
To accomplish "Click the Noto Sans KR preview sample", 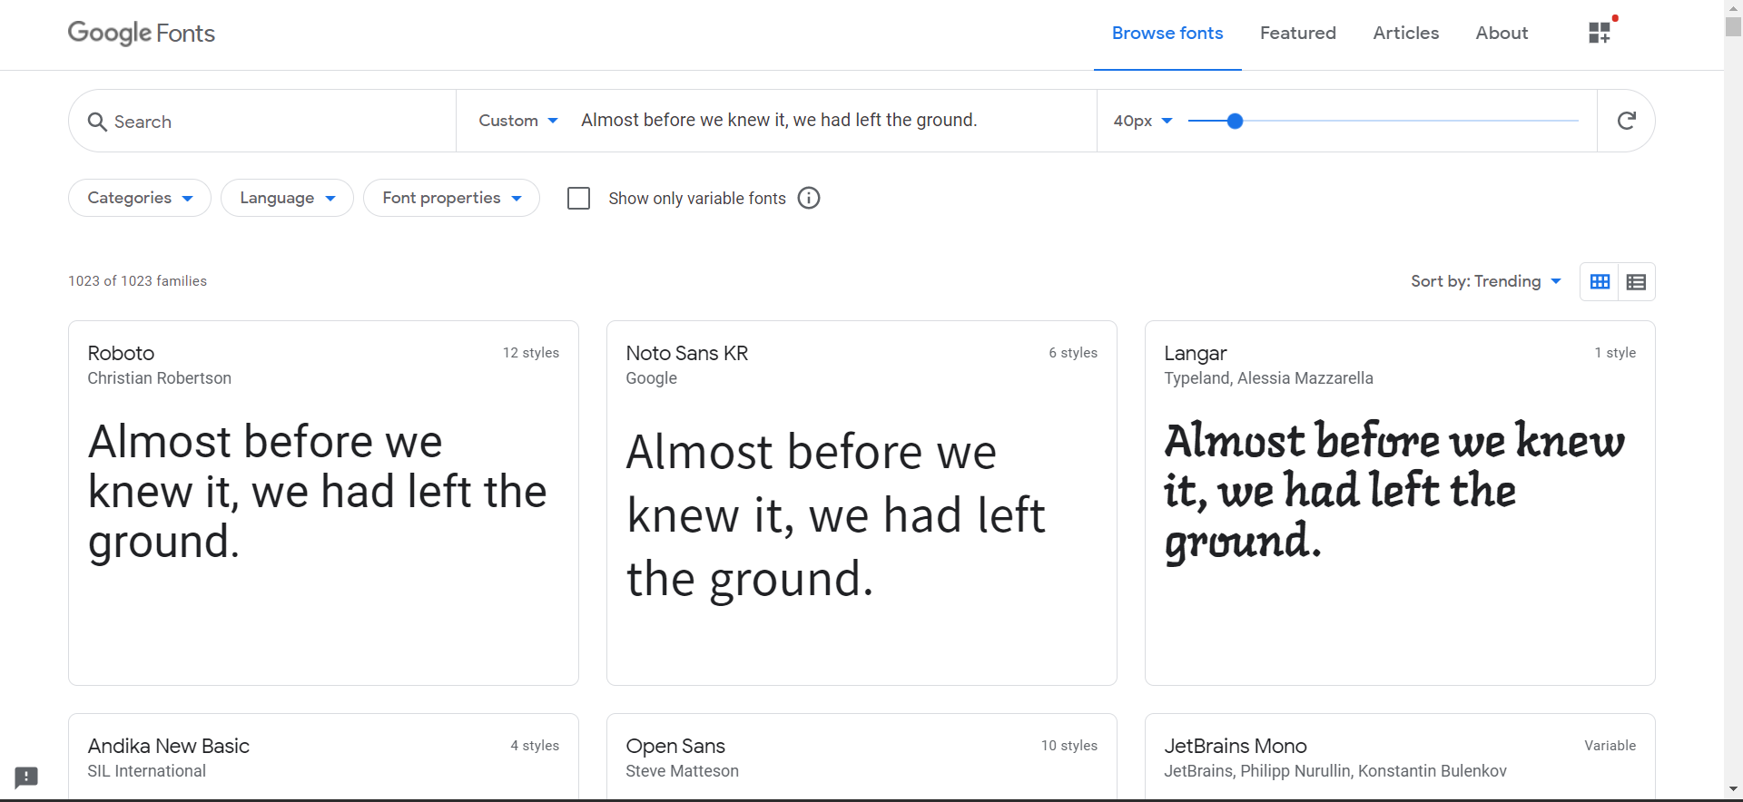I will click(x=835, y=515).
